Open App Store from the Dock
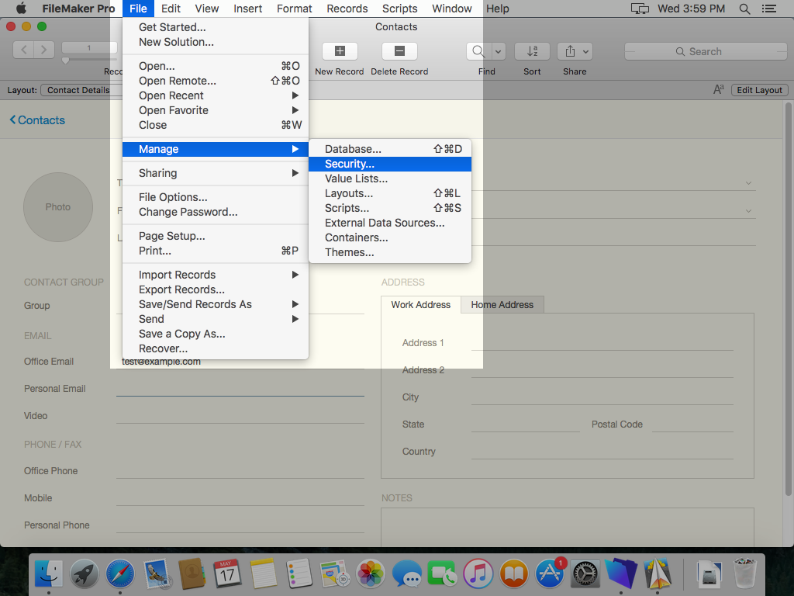This screenshot has height=596, width=794. pos(550,574)
